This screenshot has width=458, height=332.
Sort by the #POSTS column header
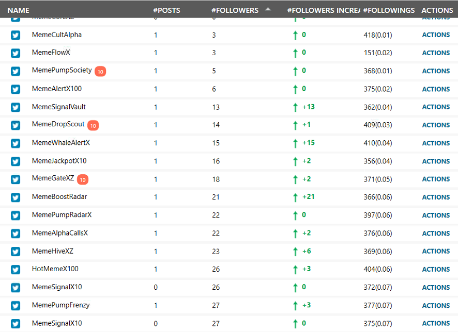pos(167,10)
